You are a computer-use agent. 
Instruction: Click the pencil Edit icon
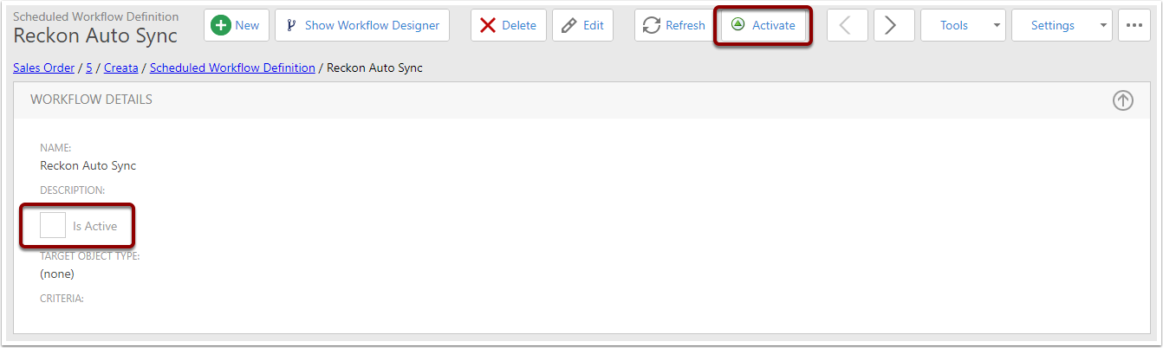click(x=569, y=25)
